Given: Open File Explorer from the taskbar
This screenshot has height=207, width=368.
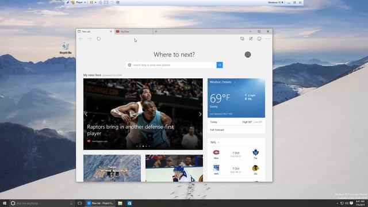Looking at the screenshot, I should click(120, 203).
